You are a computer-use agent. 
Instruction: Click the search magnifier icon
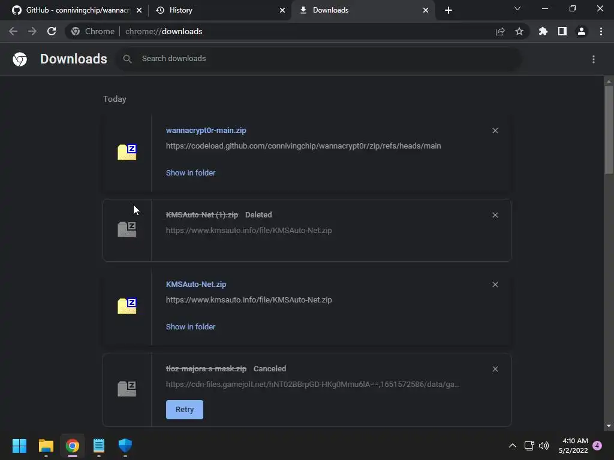[127, 59]
